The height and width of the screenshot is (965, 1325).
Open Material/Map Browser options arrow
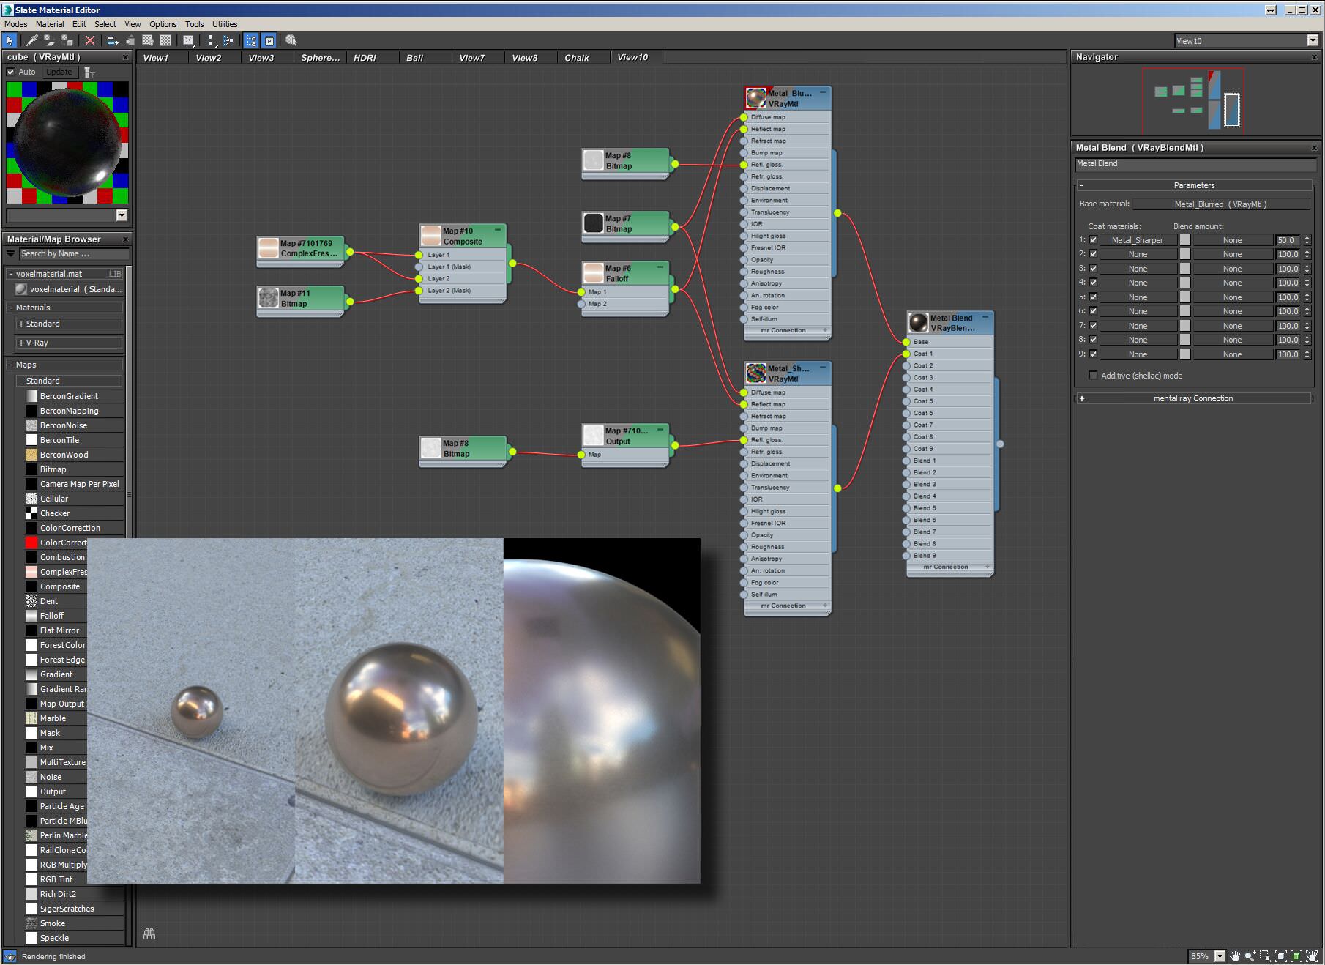click(10, 253)
